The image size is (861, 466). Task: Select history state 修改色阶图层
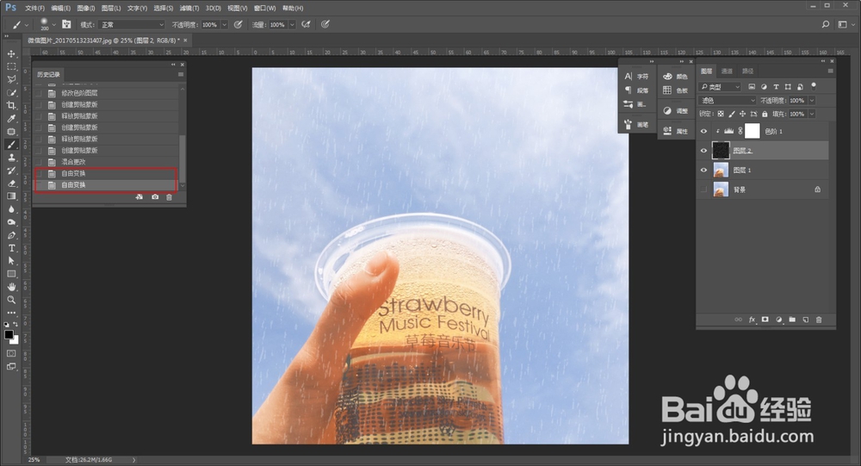coord(79,93)
